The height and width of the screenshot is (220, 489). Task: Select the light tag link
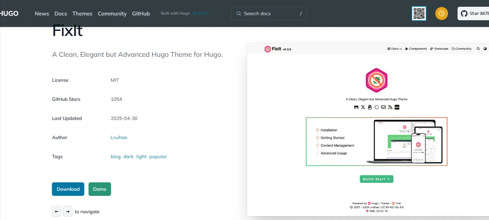click(x=141, y=157)
